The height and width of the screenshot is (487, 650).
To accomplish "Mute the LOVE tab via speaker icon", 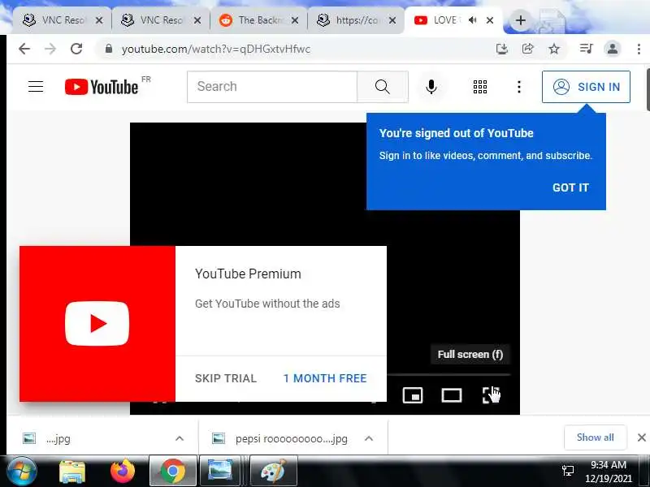I will [x=473, y=19].
